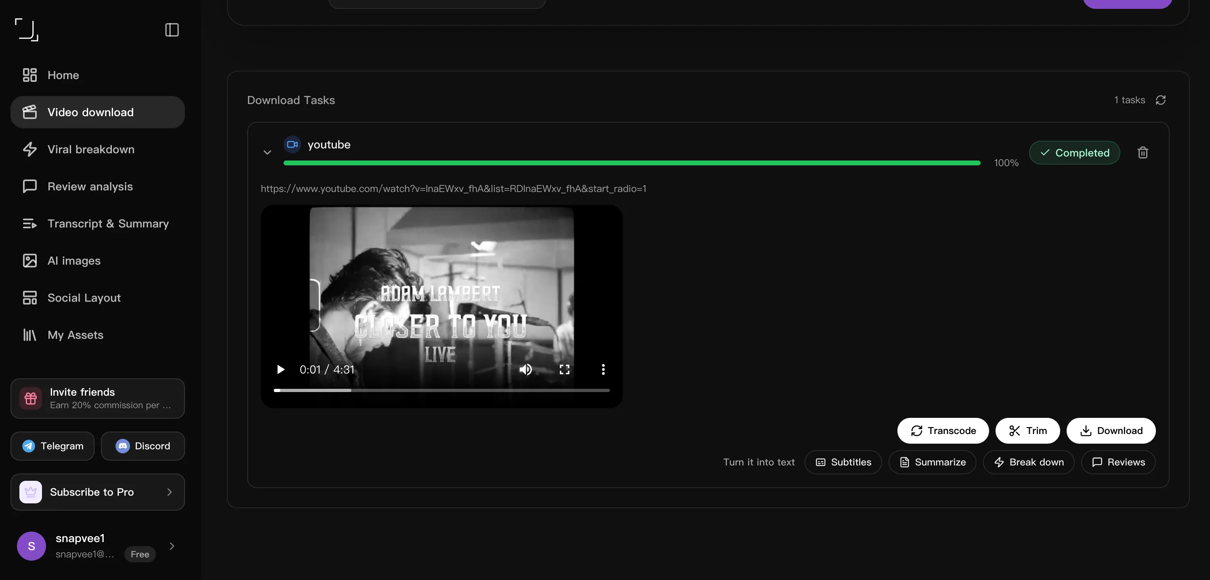Mute the video volume
The height and width of the screenshot is (580, 1210).
pos(525,369)
